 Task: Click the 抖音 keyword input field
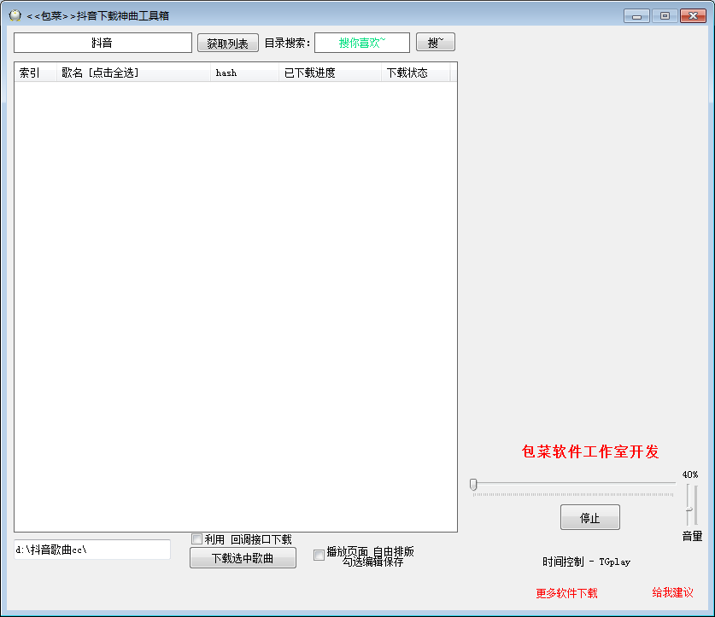tap(103, 43)
